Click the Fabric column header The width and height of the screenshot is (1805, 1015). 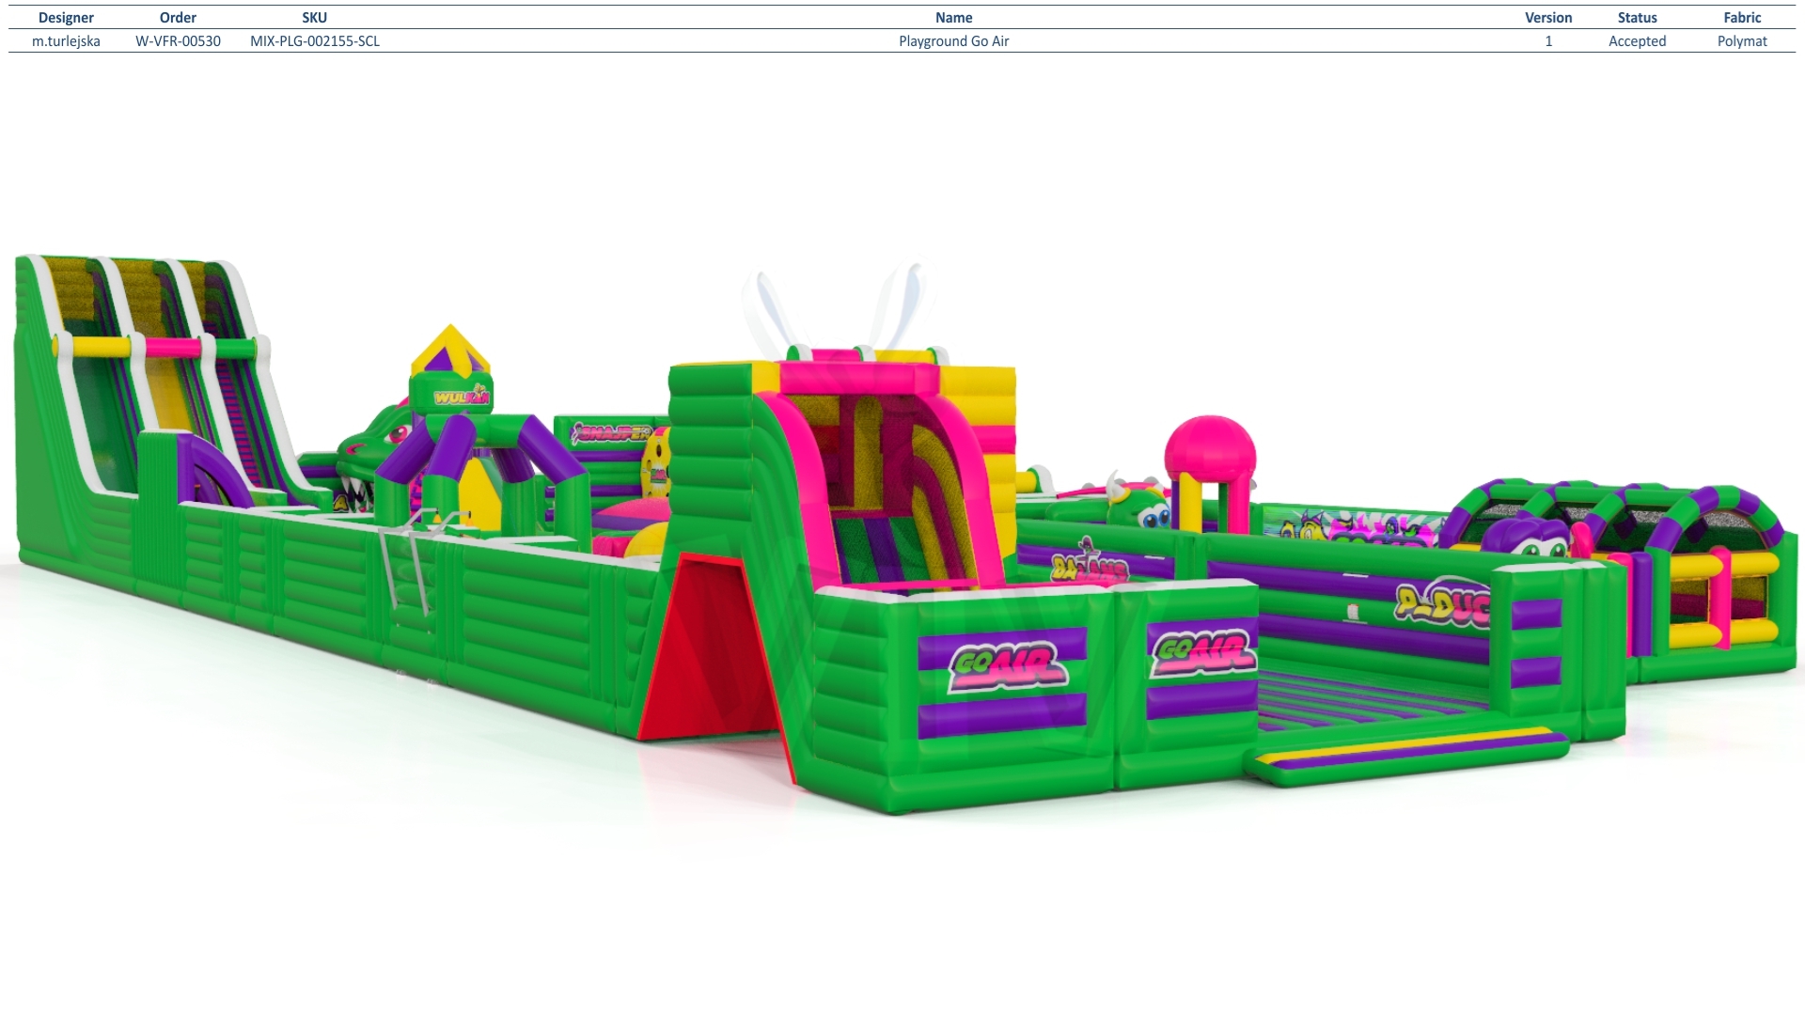(x=1742, y=18)
